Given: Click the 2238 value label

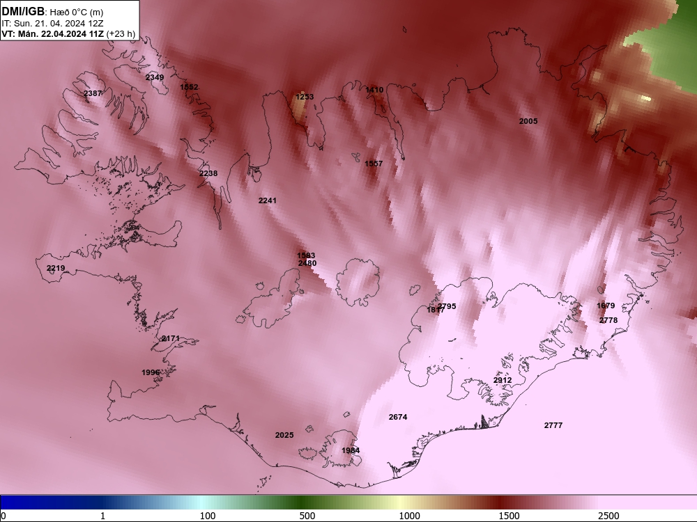Looking at the screenshot, I should 208,173.
